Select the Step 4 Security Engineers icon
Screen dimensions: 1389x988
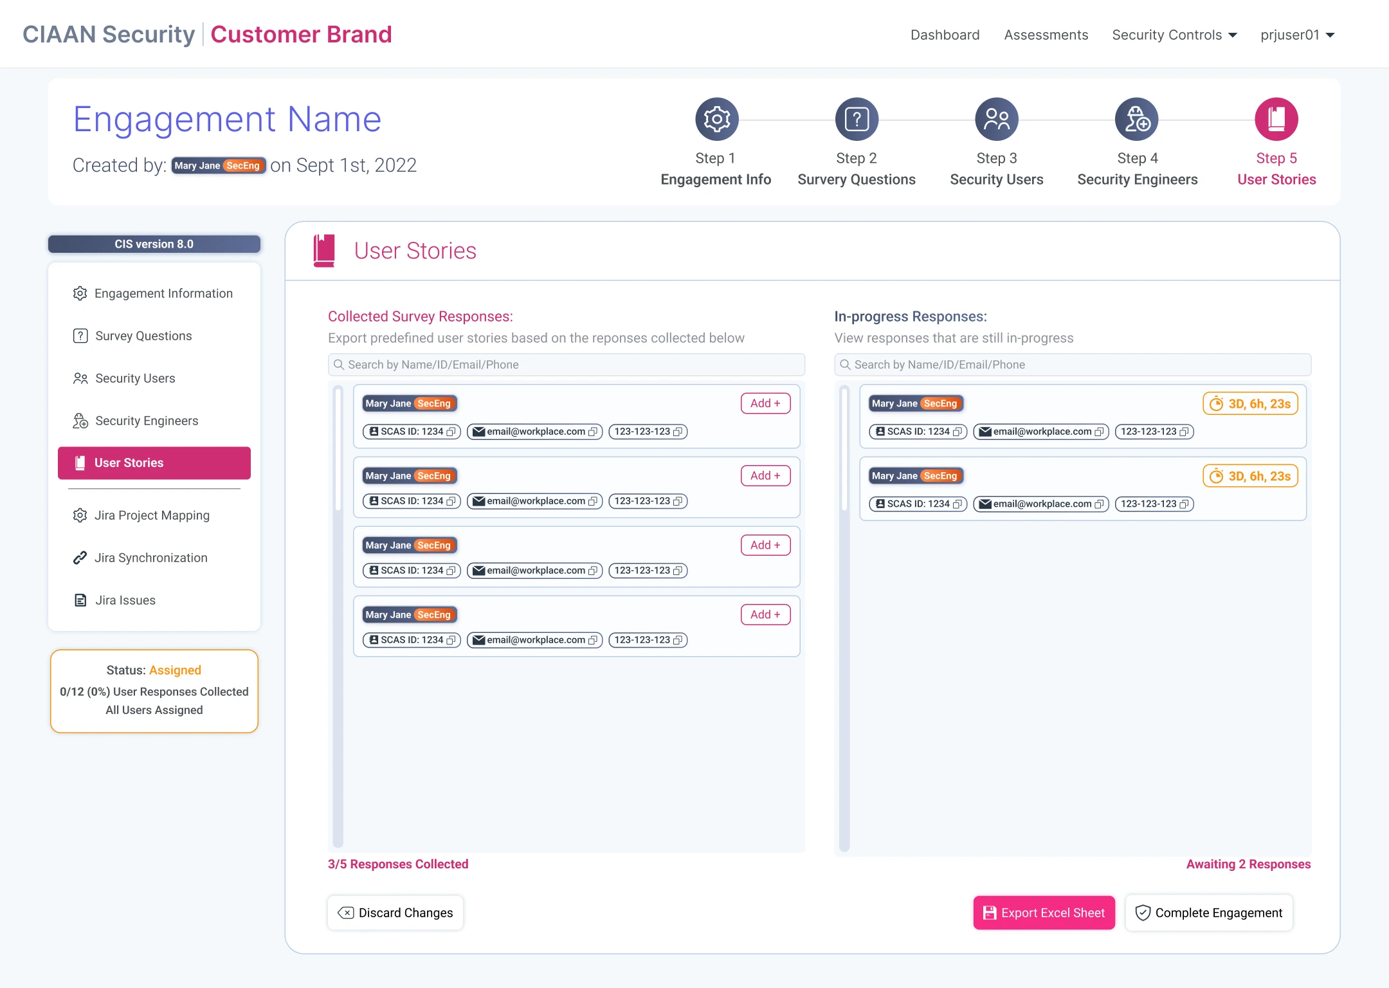1136,119
